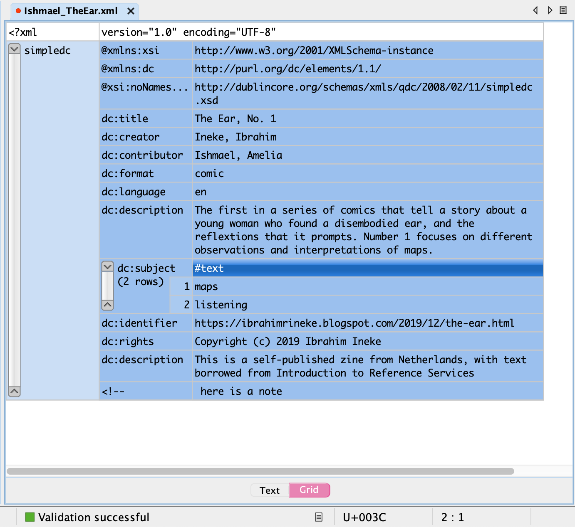This screenshot has width=575, height=527.
Task: Select the 'listening' subject row
Action: [367, 305]
